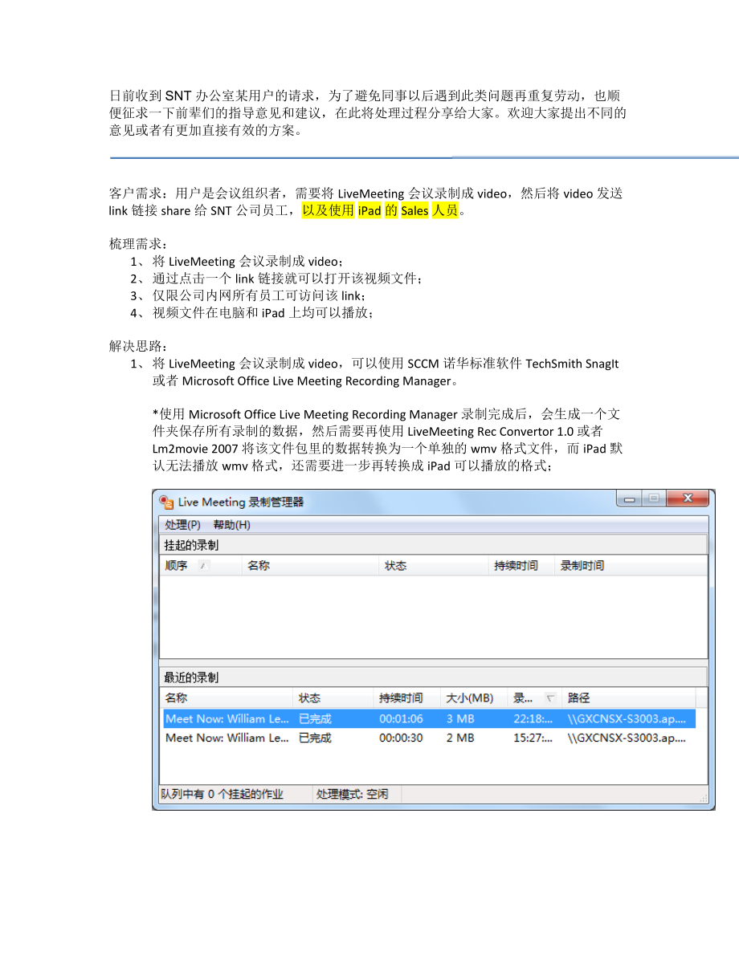Click status bar text 队列中有 0 个挂起的作业

point(223,795)
